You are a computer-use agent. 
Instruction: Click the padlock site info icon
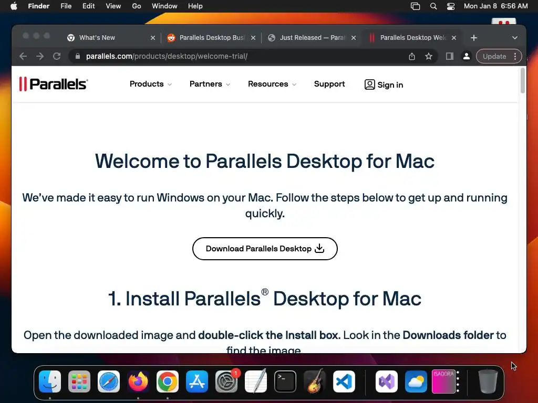pos(78,56)
